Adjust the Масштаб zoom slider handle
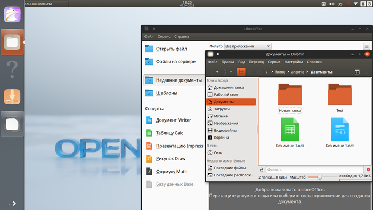The width and height of the screenshot is (373, 210). click(320, 177)
